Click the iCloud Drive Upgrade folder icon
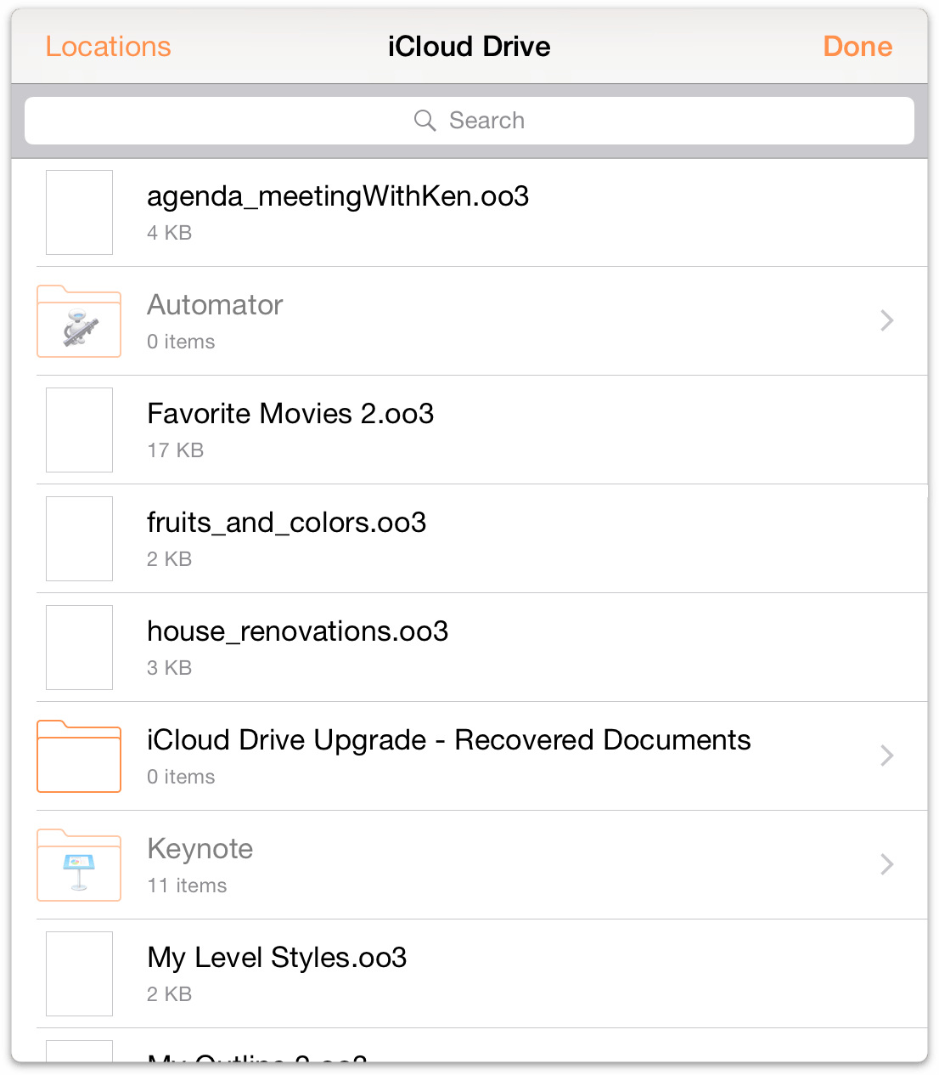This screenshot has height=1075, width=939. point(79,756)
